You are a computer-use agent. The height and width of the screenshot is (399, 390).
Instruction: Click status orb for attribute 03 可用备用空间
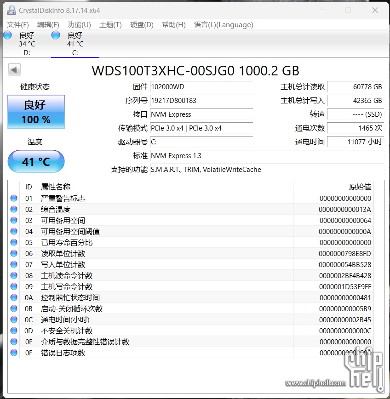[14, 220]
